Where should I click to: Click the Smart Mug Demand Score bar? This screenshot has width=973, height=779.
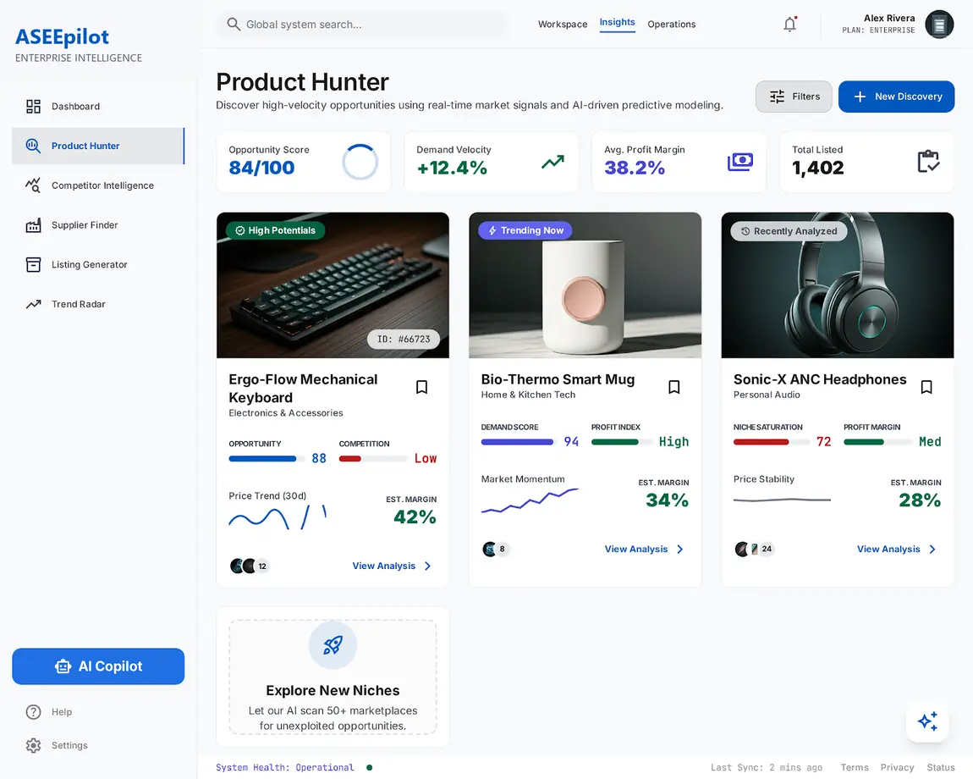tap(519, 442)
